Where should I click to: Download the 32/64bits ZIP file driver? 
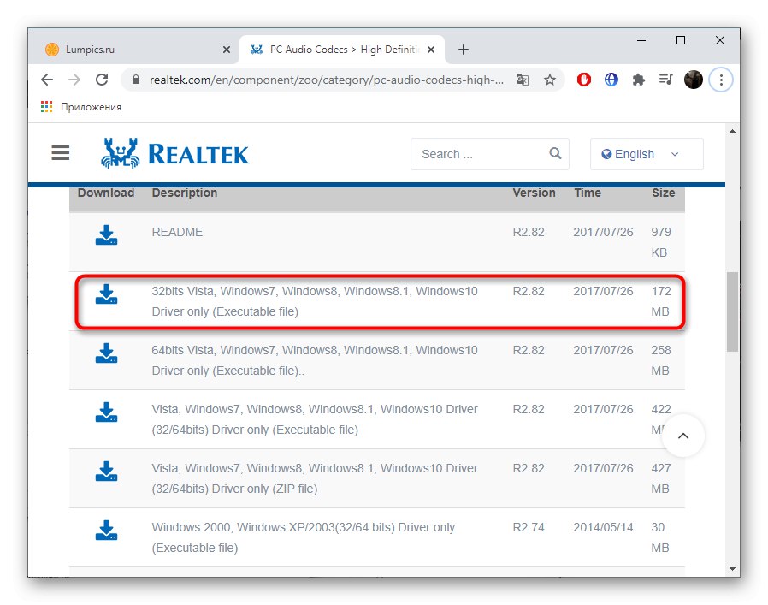tap(106, 472)
